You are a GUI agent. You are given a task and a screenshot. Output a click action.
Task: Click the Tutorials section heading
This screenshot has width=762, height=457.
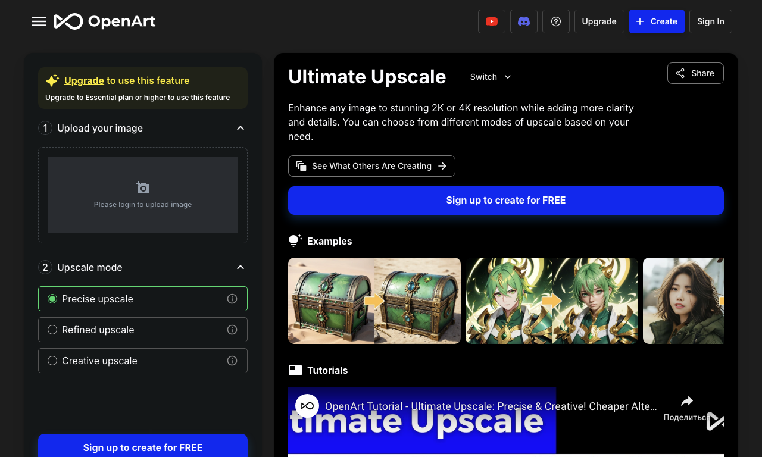pos(327,370)
